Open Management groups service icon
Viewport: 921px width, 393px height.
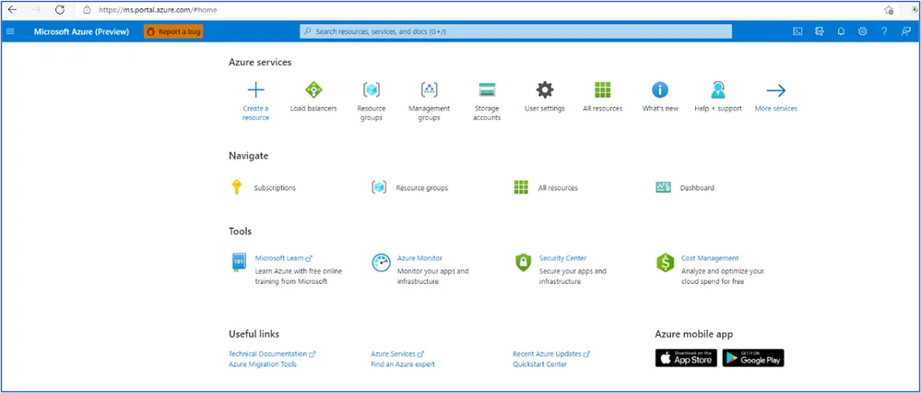pyautogui.click(x=429, y=90)
